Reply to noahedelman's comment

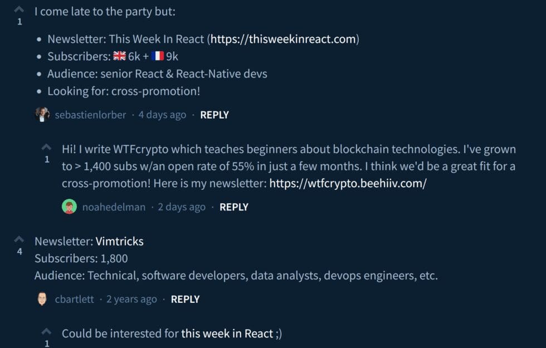[234, 207]
